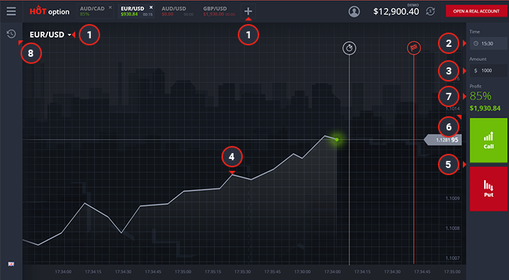This screenshot has width=509, height=280.
Task: Close the EUR/USD tab
Action: click(151, 7)
